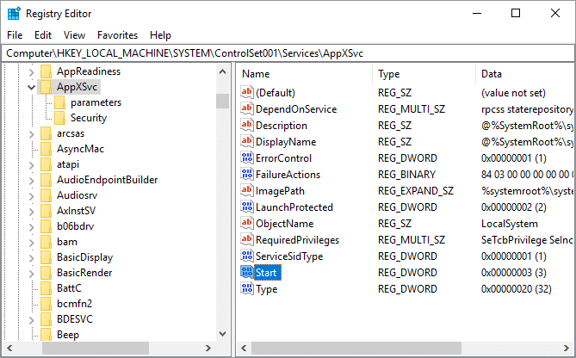Click the folder icon for AudioEndpointBuilder
The image size is (576, 358).
(x=46, y=180)
